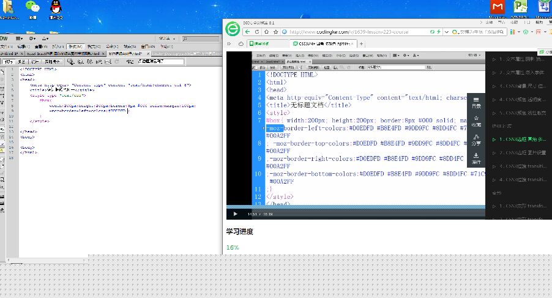The height and width of the screenshot is (298, 552).
Task: Download the video using the download icon
Action: pos(476,159)
